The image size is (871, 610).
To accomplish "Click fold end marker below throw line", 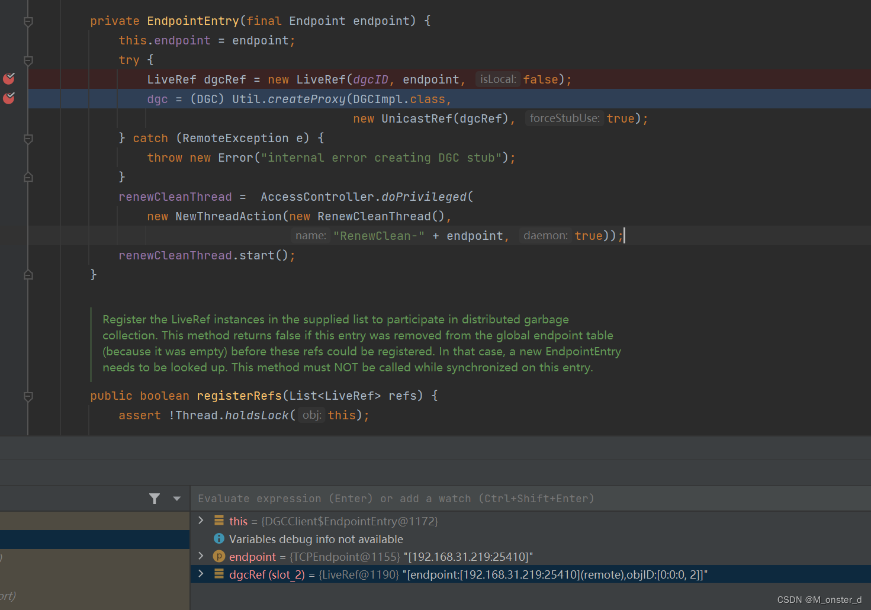I will point(28,176).
